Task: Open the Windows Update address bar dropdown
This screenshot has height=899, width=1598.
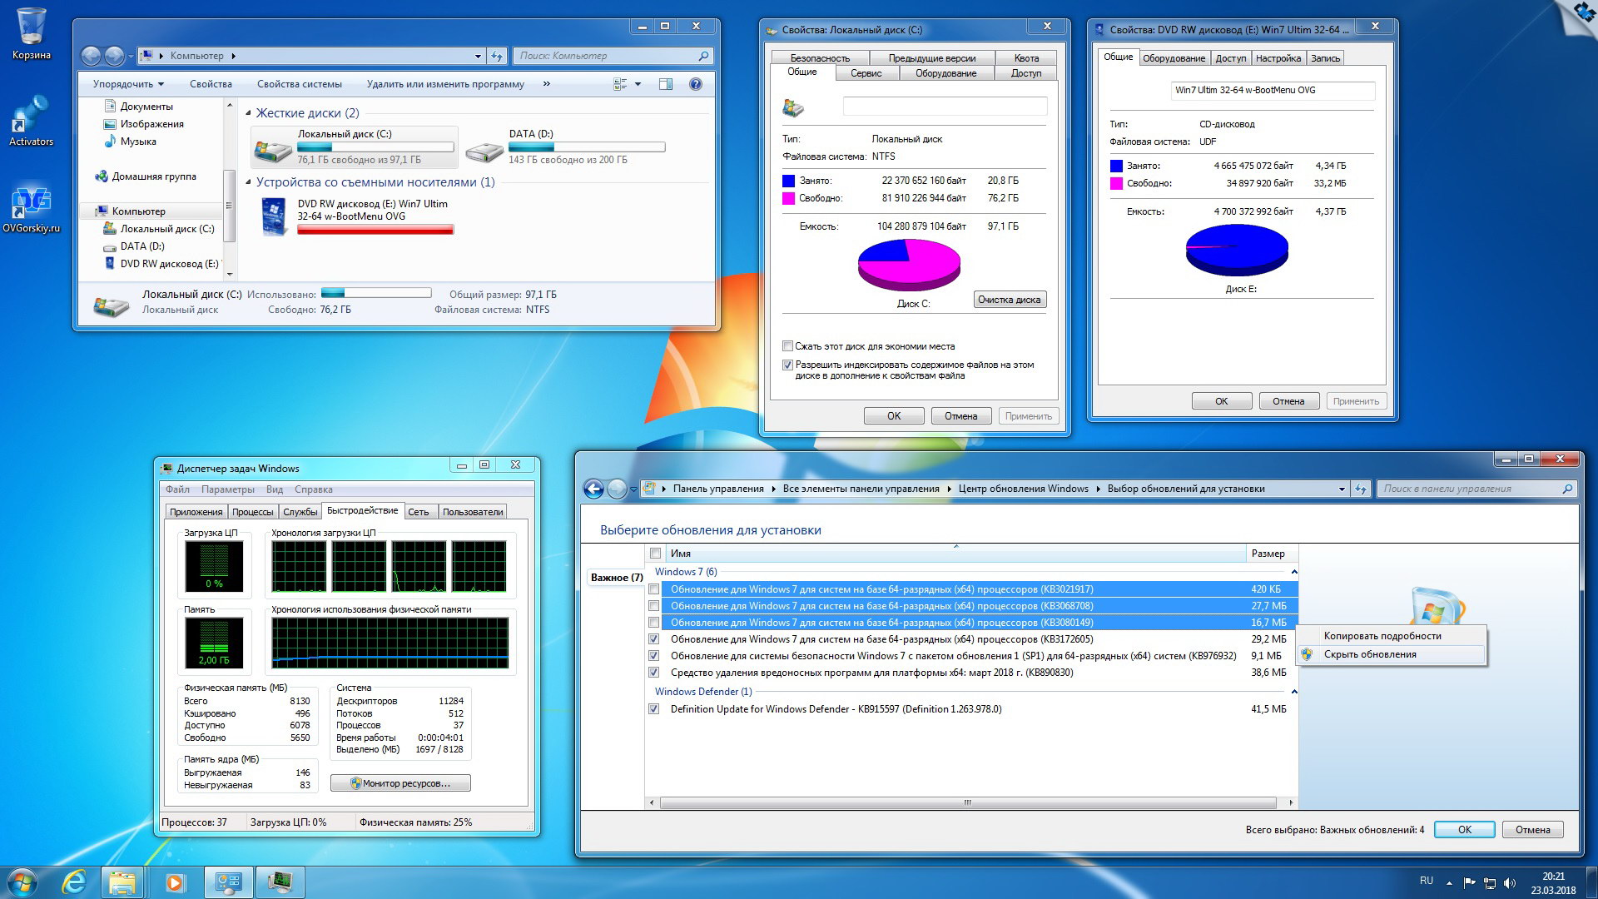Action: click(x=1342, y=489)
